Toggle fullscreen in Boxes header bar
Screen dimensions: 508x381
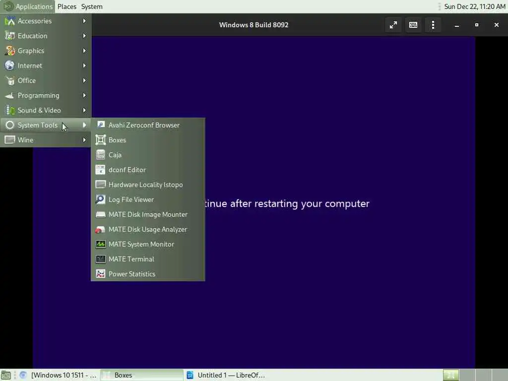click(x=393, y=25)
